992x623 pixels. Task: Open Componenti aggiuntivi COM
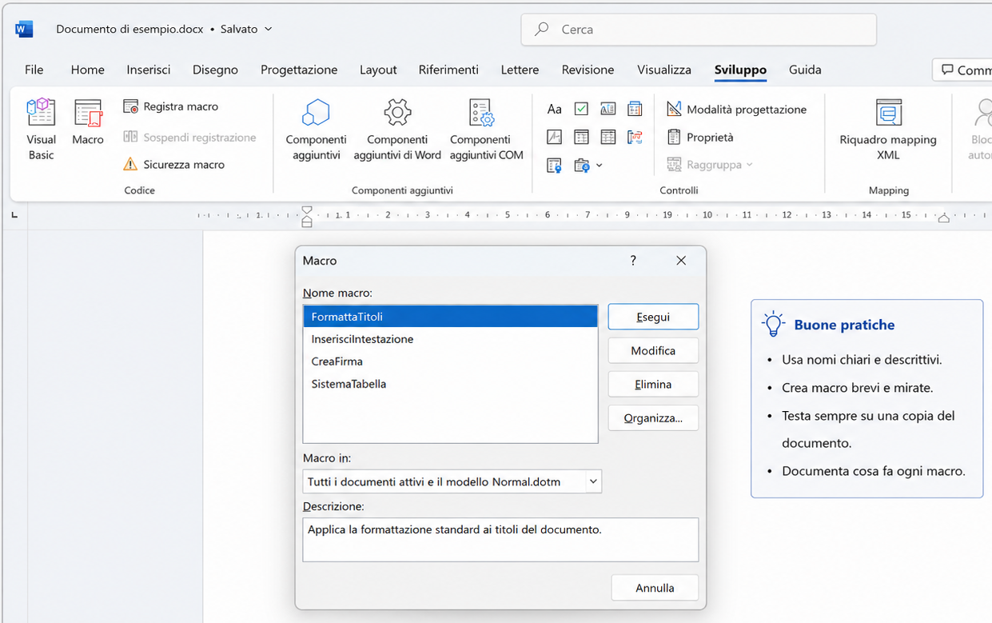(x=486, y=130)
